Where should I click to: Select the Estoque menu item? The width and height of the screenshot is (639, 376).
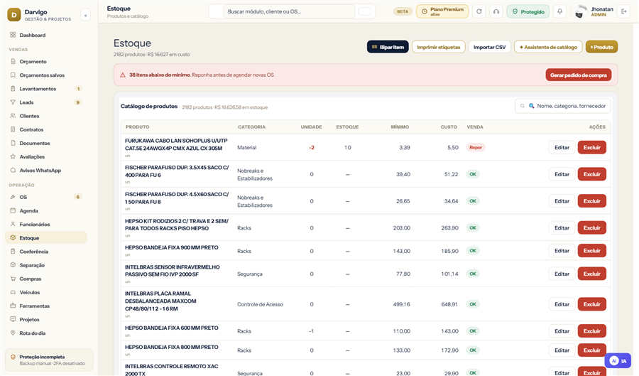click(x=46, y=237)
